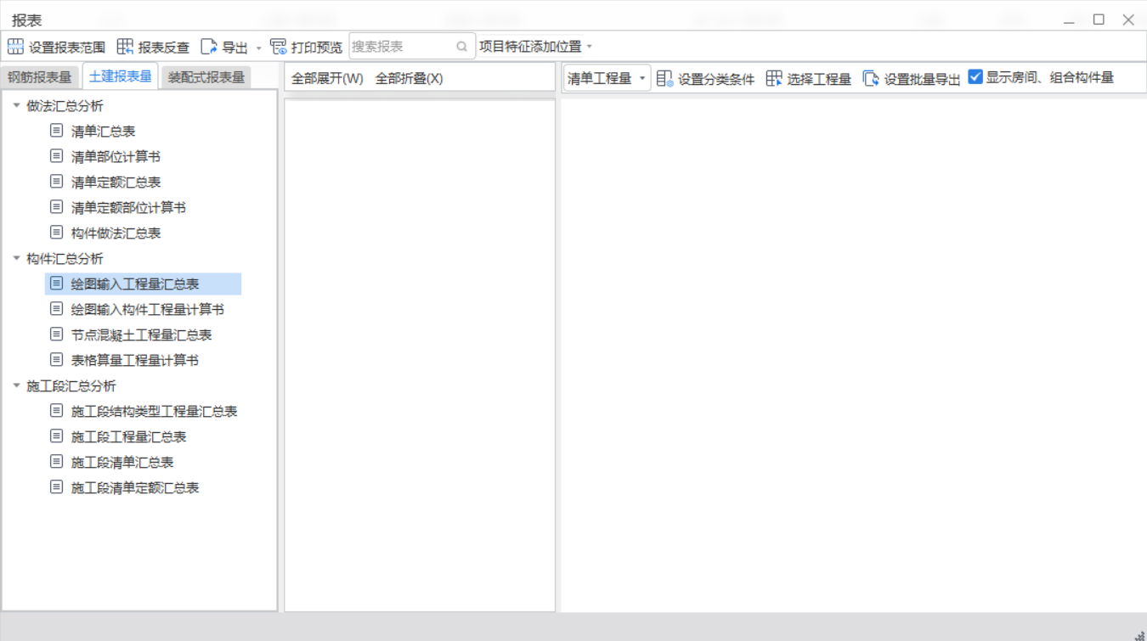This screenshot has width=1147, height=641.
Task: Open the 施工段清单汇总表 report
Action: click(122, 462)
